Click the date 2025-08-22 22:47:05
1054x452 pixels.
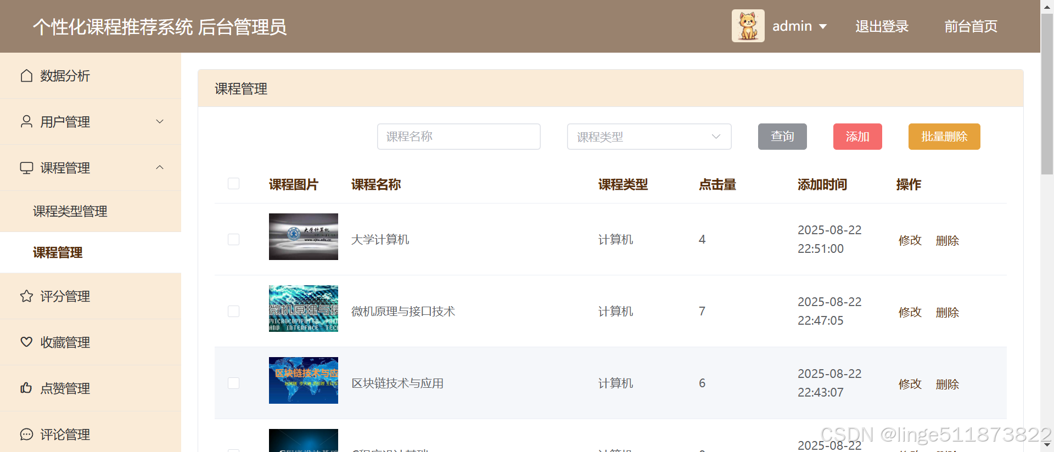(x=829, y=311)
